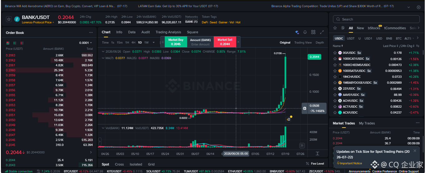This screenshot has height=173, width=426.
Task: Jump chart to latest with double-arrow button
Action: point(302,145)
